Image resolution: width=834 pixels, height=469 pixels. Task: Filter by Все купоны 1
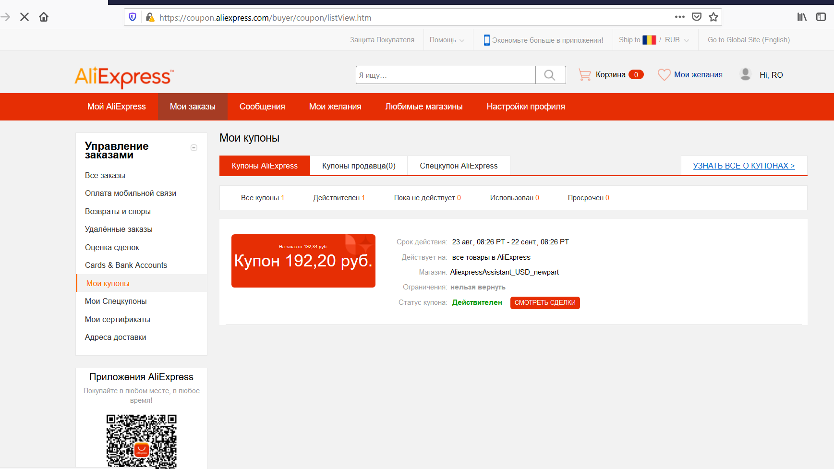tap(263, 198)
